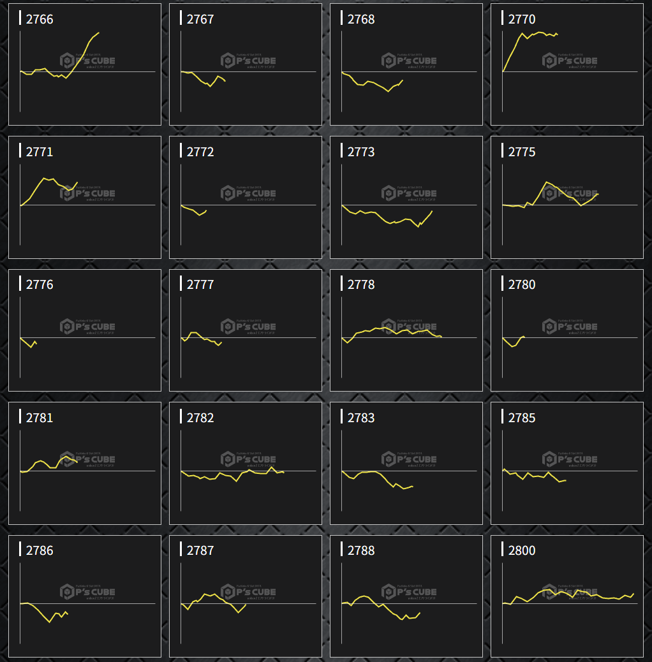This screenshot has width=652, height=662.
Task: Select the last card, machine 2800
Action: tap(567, 596)
